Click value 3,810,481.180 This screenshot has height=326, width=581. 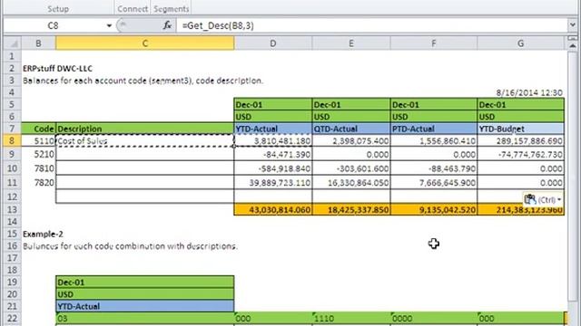coord(273,141)
